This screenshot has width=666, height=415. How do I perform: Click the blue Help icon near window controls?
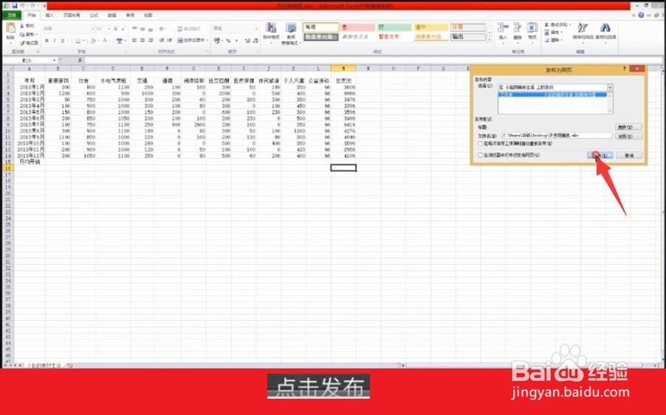click(x=641, y=16)
